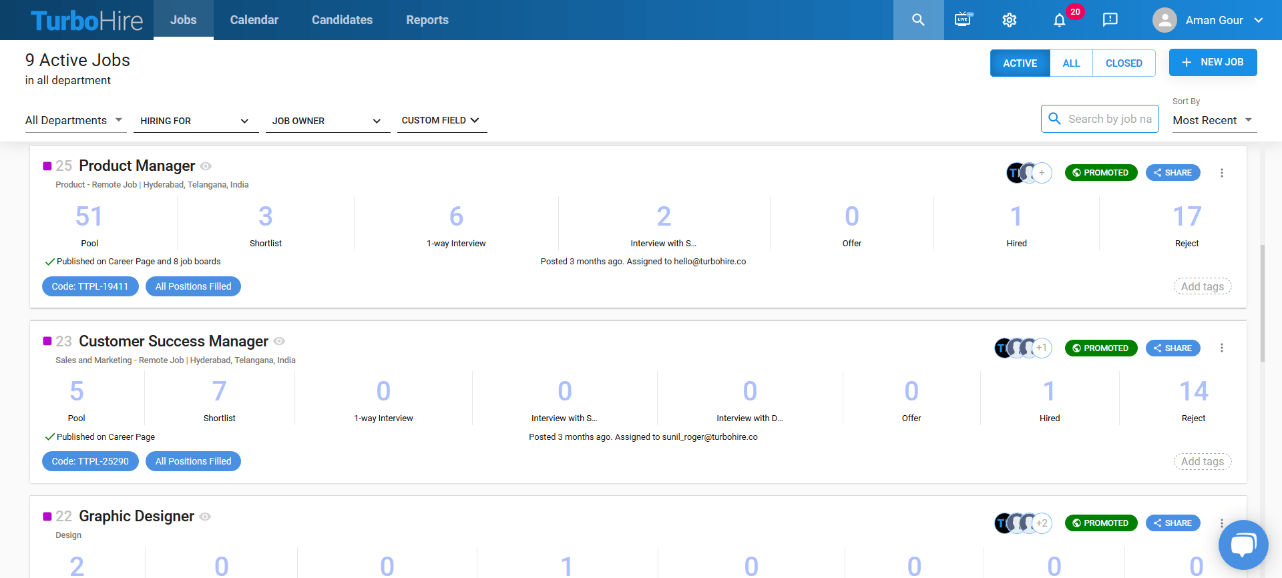Open the feedback message icon in header
1282x578 pixels.
coord(1110,20)
